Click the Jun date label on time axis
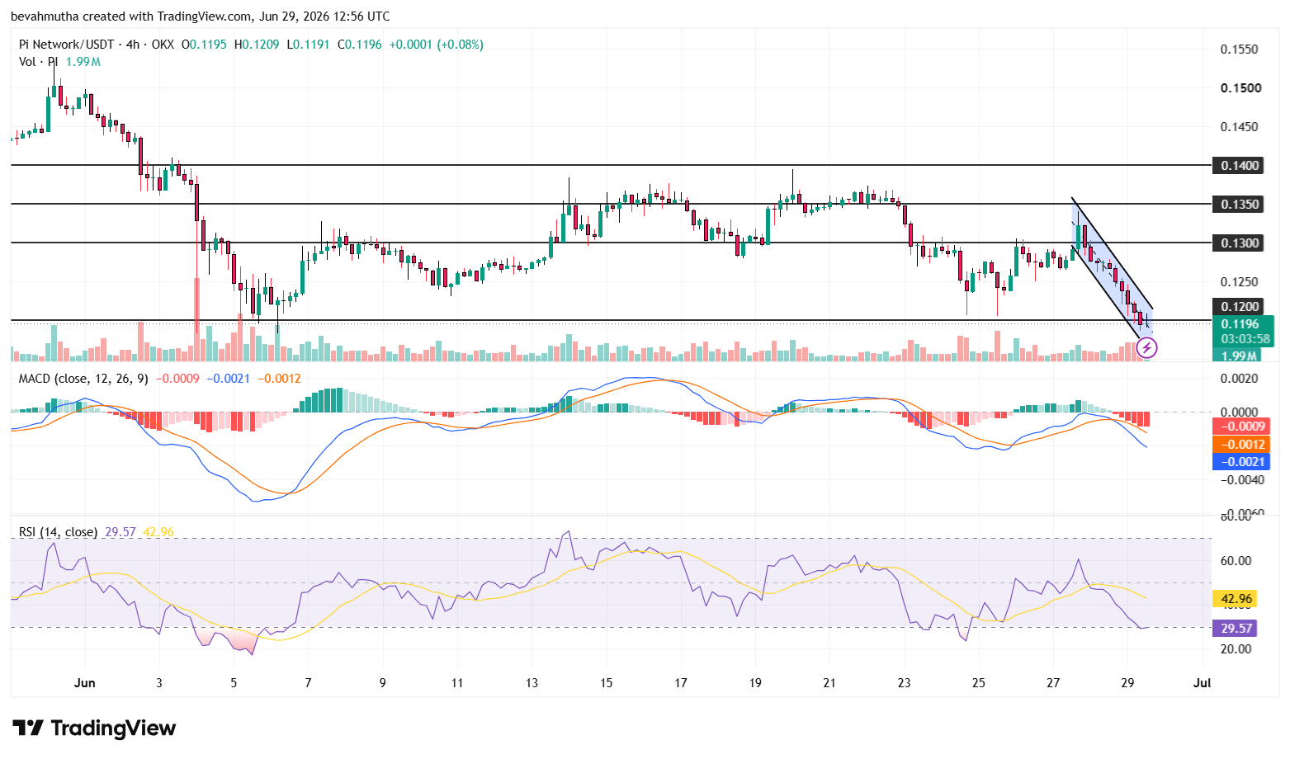 (x=85, y=682)
